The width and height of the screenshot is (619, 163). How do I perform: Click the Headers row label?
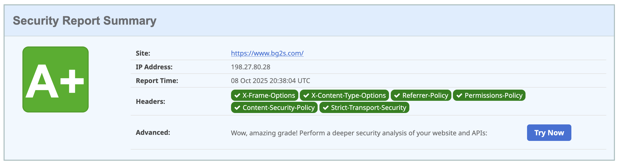point(151,102)
